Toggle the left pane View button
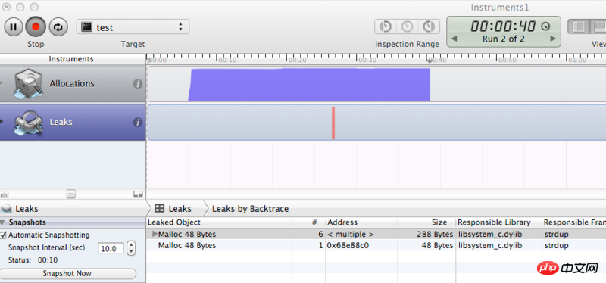 tap(579, 26)
